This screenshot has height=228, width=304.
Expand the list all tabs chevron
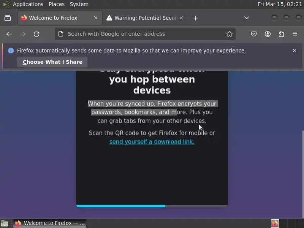246,18
